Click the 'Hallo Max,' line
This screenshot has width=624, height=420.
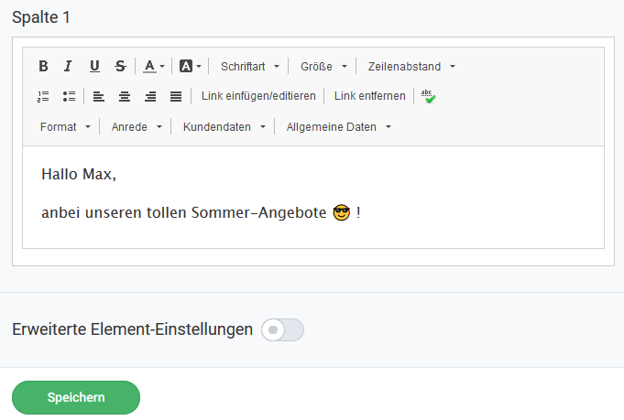[x=79, y=174]
